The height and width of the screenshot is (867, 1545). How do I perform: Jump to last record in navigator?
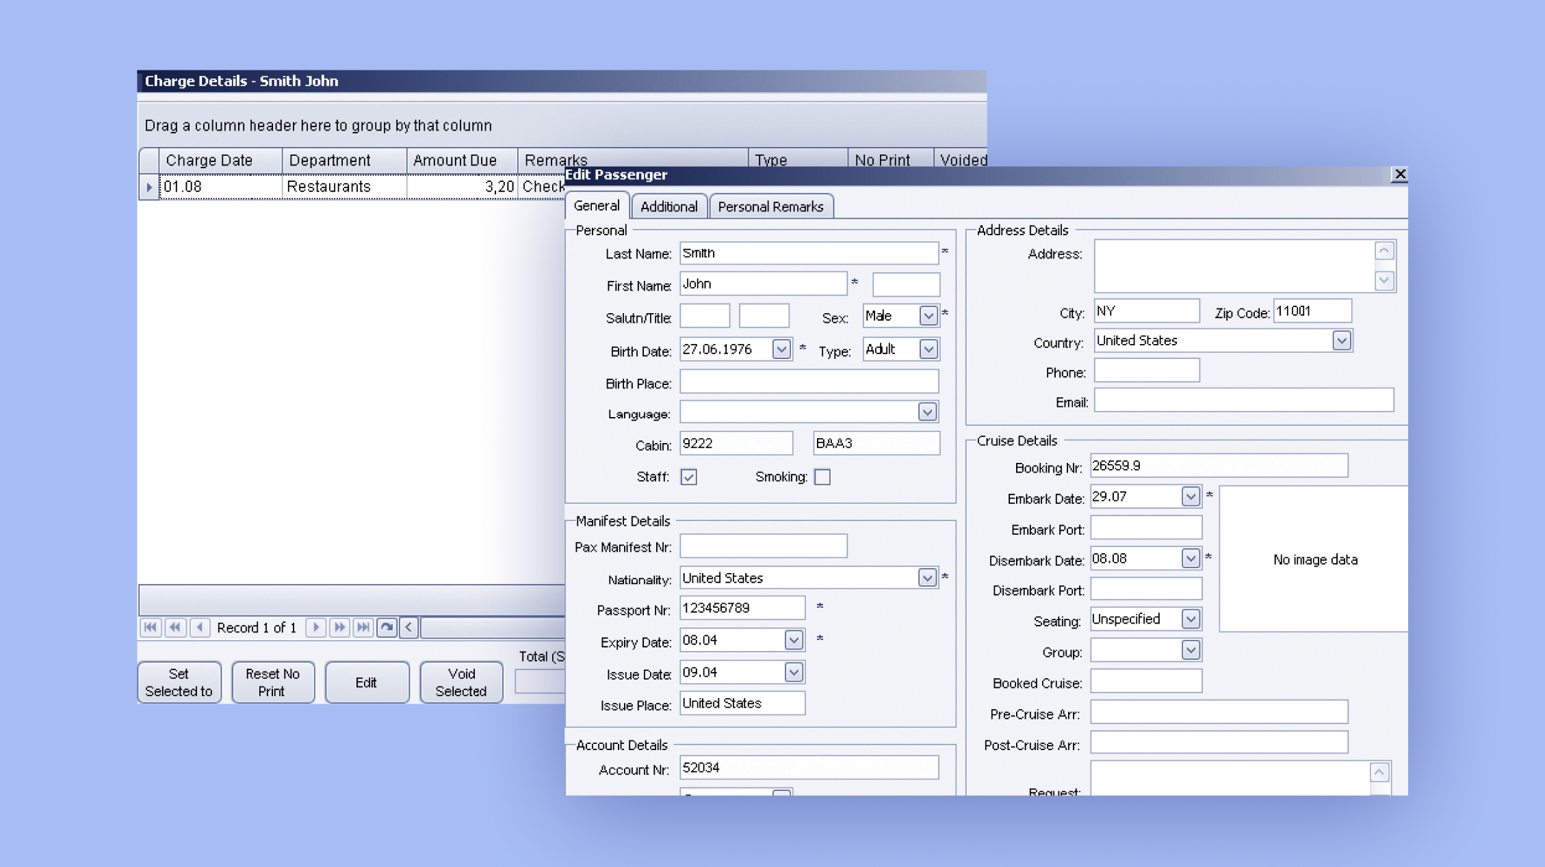363,627
